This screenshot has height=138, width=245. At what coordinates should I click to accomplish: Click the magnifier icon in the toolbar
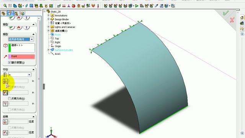5,6
